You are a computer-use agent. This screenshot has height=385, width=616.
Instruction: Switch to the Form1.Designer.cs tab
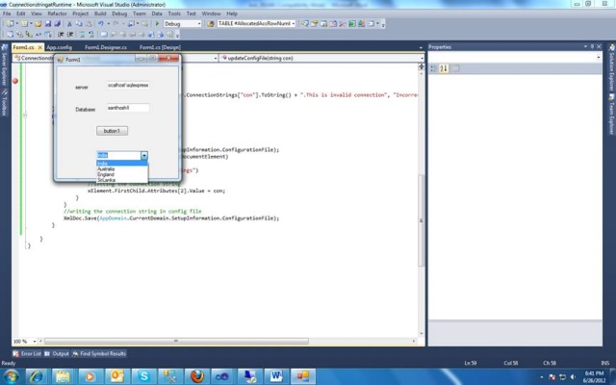point(106,47)
